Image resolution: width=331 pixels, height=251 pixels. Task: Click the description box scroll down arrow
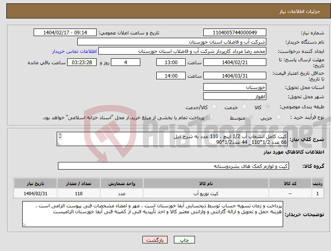coord(60,137)
